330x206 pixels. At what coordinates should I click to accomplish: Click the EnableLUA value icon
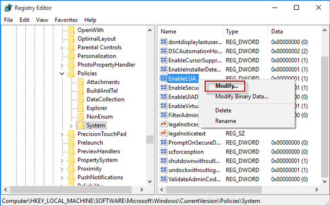coord(163,78)
